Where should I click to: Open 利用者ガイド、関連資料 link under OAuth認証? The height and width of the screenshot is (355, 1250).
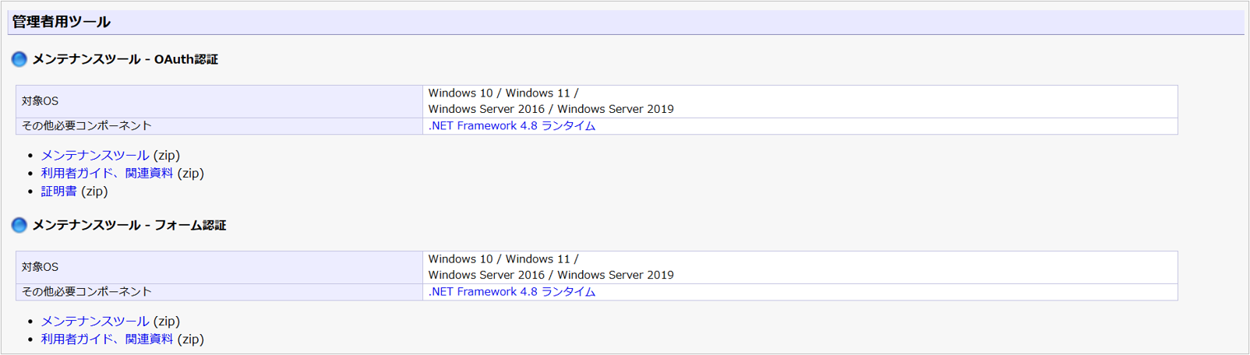107,174
